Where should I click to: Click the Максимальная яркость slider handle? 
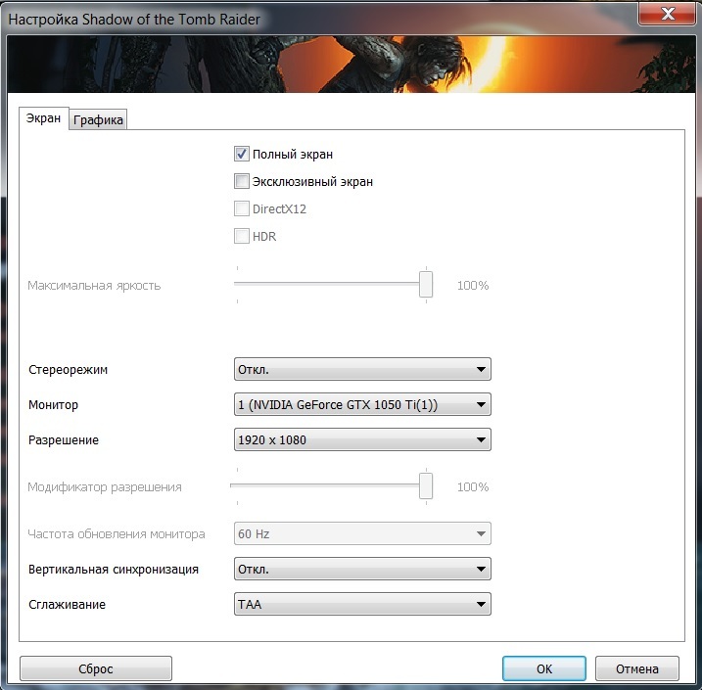point(426,284)
